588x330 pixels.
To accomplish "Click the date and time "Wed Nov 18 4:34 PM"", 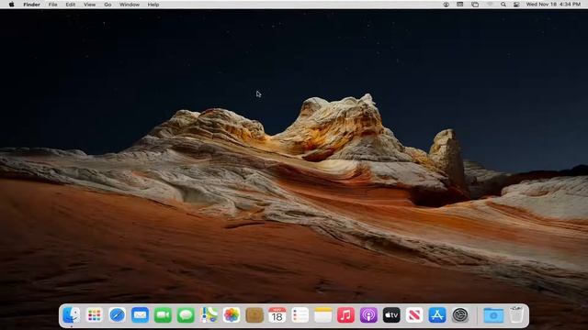I will point(553,5).
